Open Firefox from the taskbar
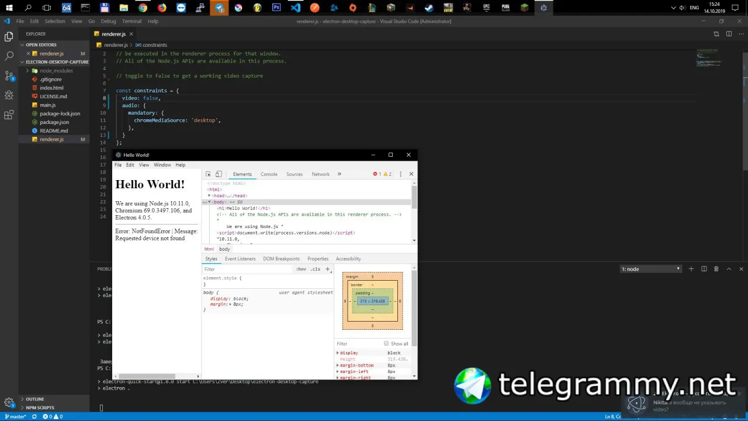Image resolution: width=748 pixels, height=421 pixels. [x=162, y=8]
